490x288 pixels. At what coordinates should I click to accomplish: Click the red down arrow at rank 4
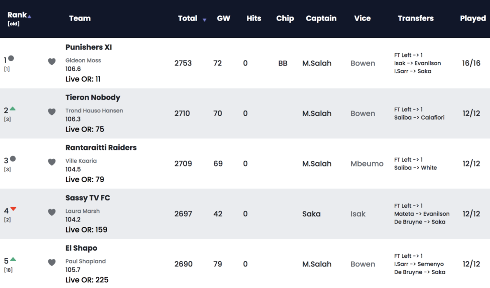[x=13, y=209]
